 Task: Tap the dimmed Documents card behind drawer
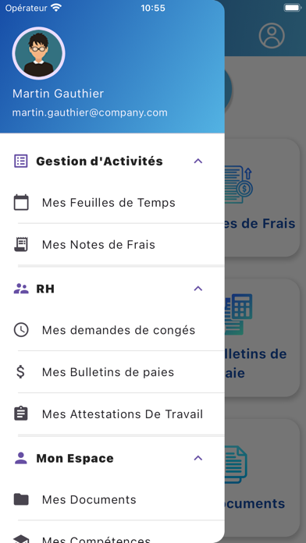[262, 478]
